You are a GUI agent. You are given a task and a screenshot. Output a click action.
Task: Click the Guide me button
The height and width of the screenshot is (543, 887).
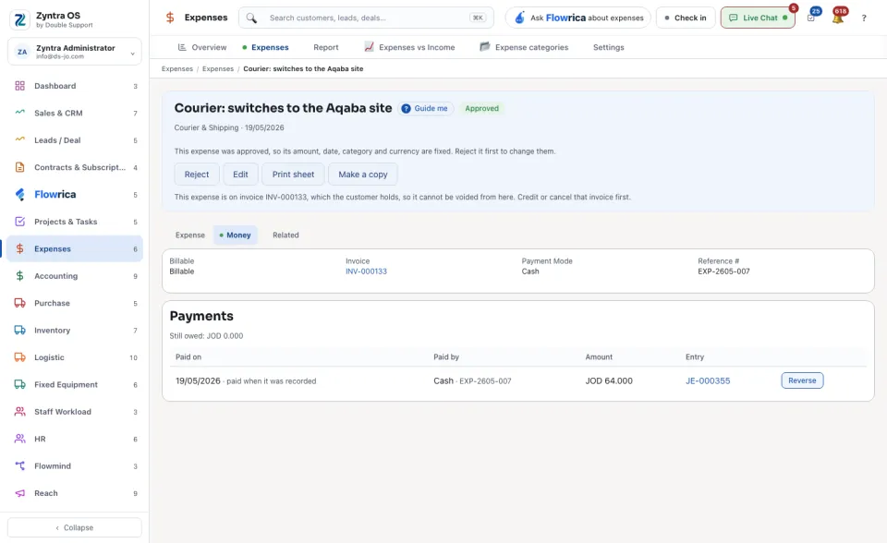point(425,109)
